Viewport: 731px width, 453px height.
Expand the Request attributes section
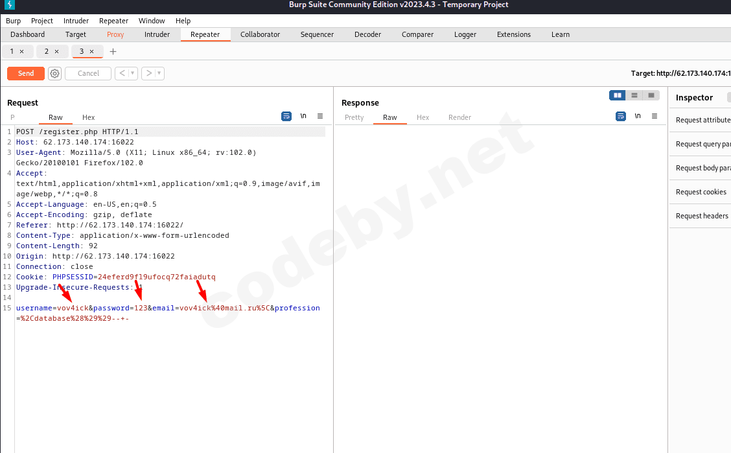point(702,120)
